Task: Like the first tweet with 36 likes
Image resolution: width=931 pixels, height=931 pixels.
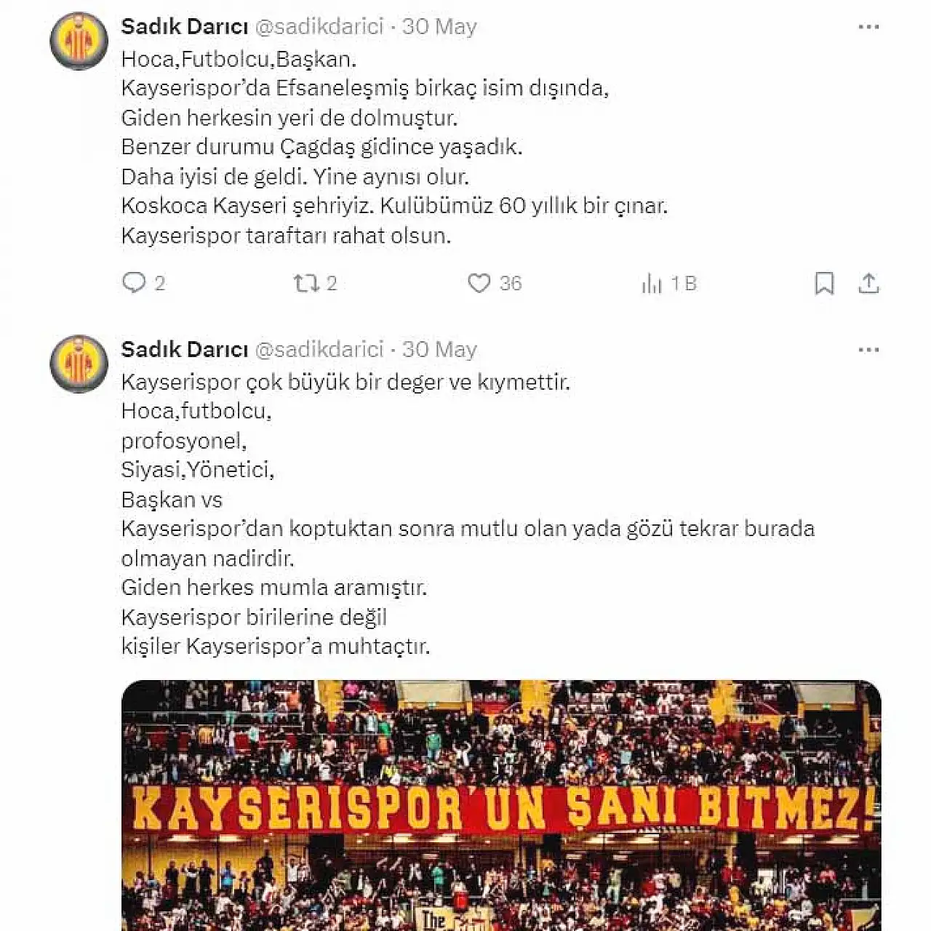Action: tap(479, 283)
